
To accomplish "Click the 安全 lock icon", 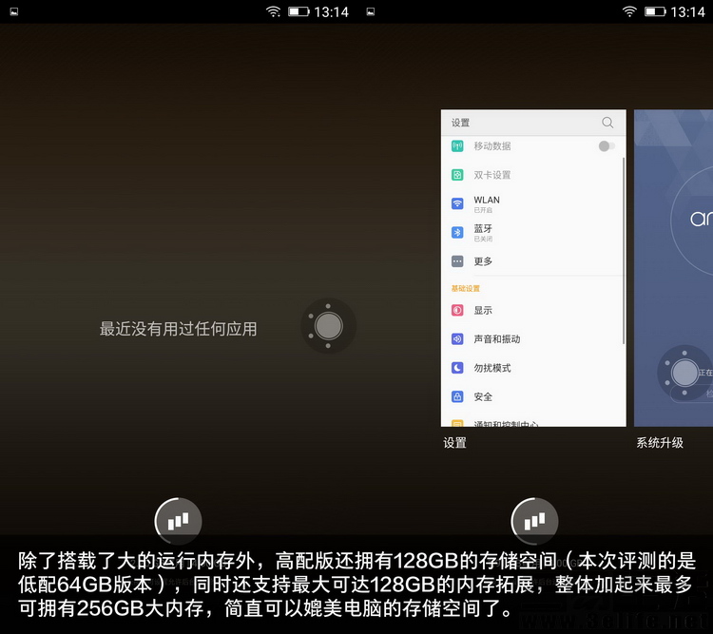I will click(457, 396).
